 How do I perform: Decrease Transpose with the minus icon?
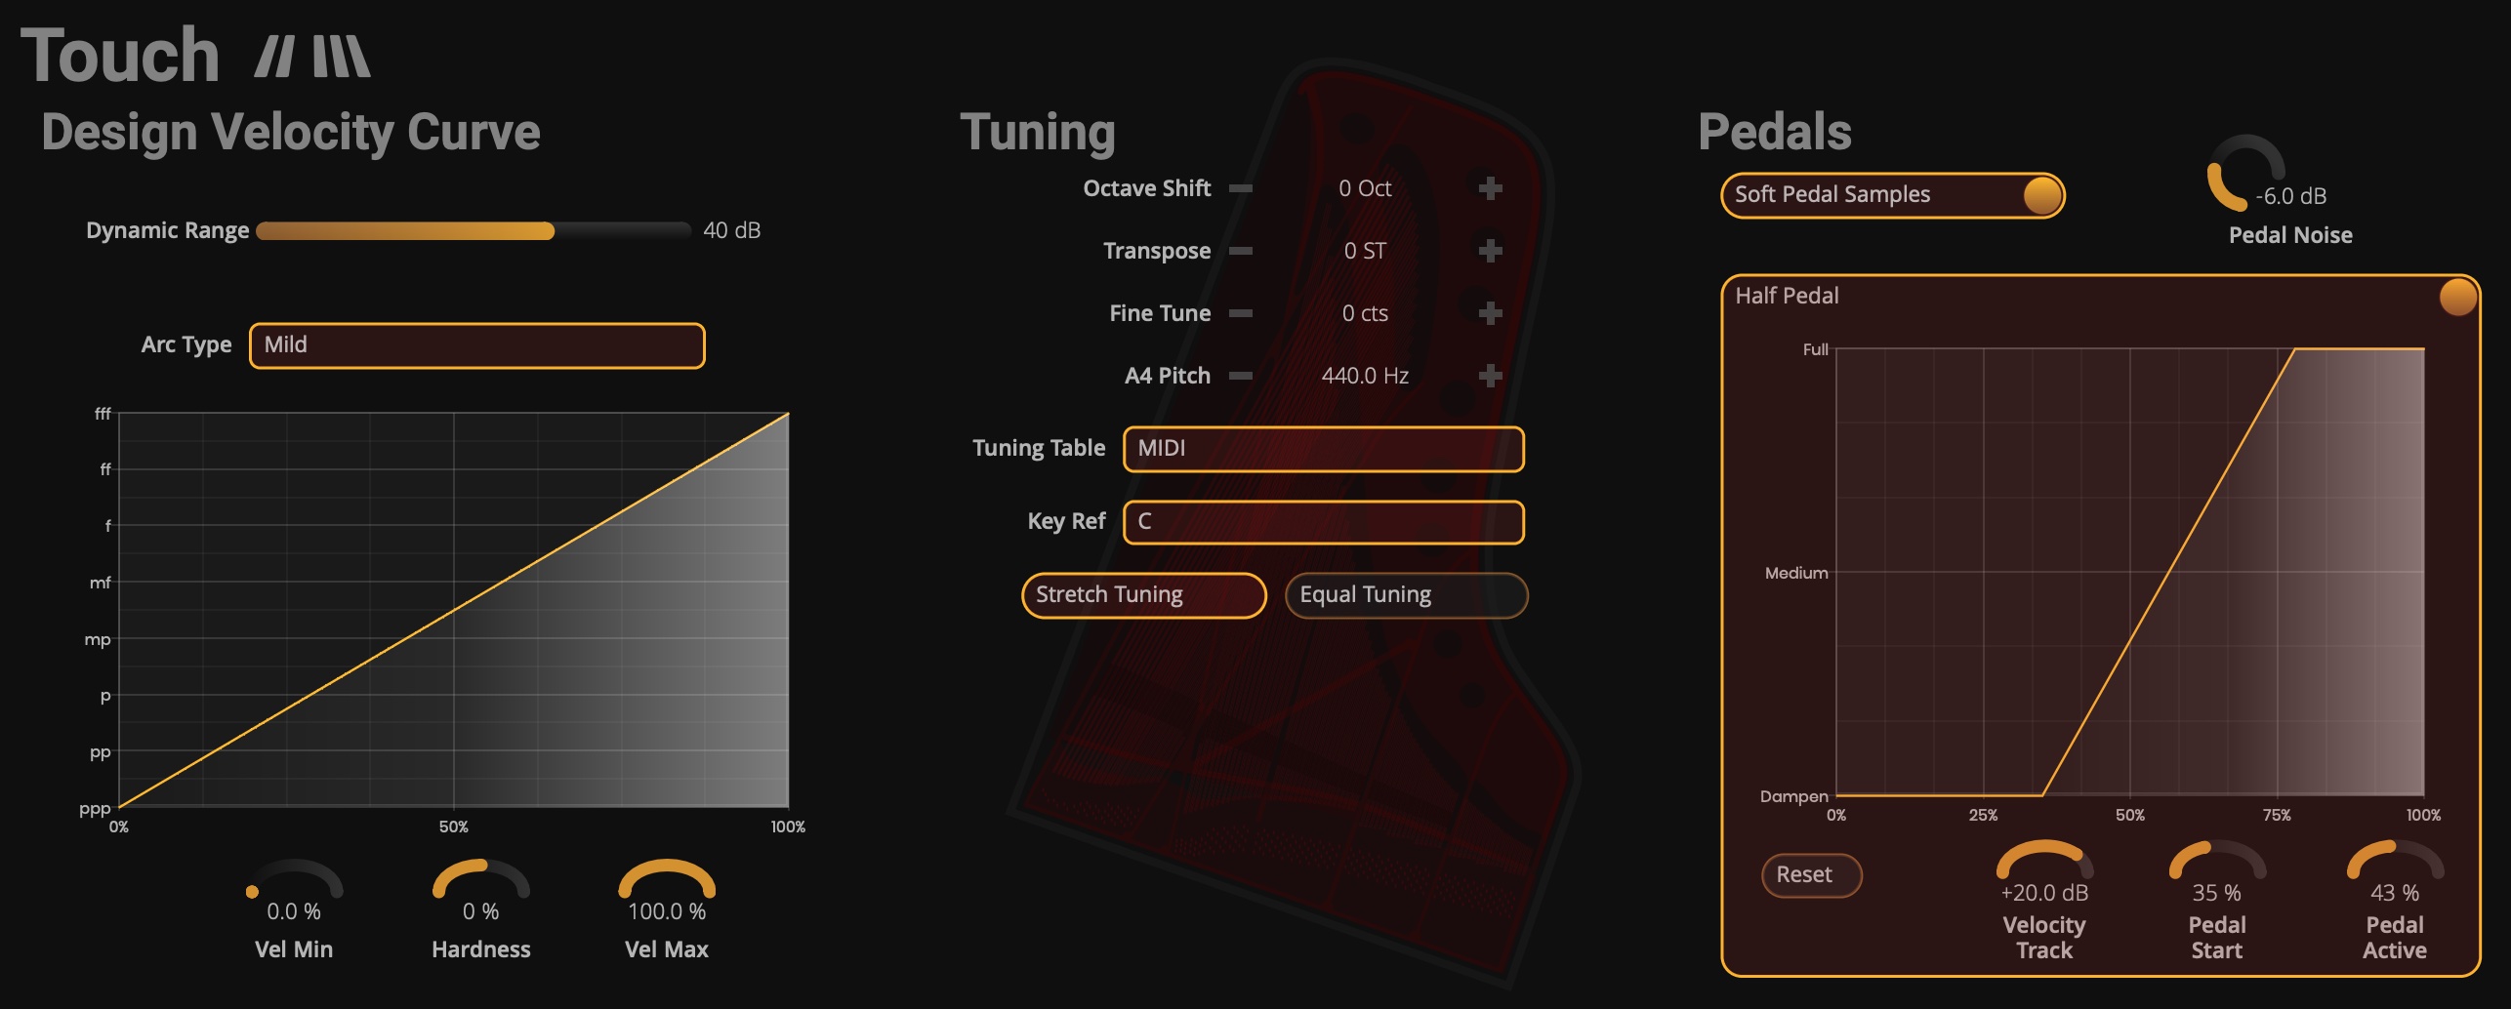coord(1241,251)
